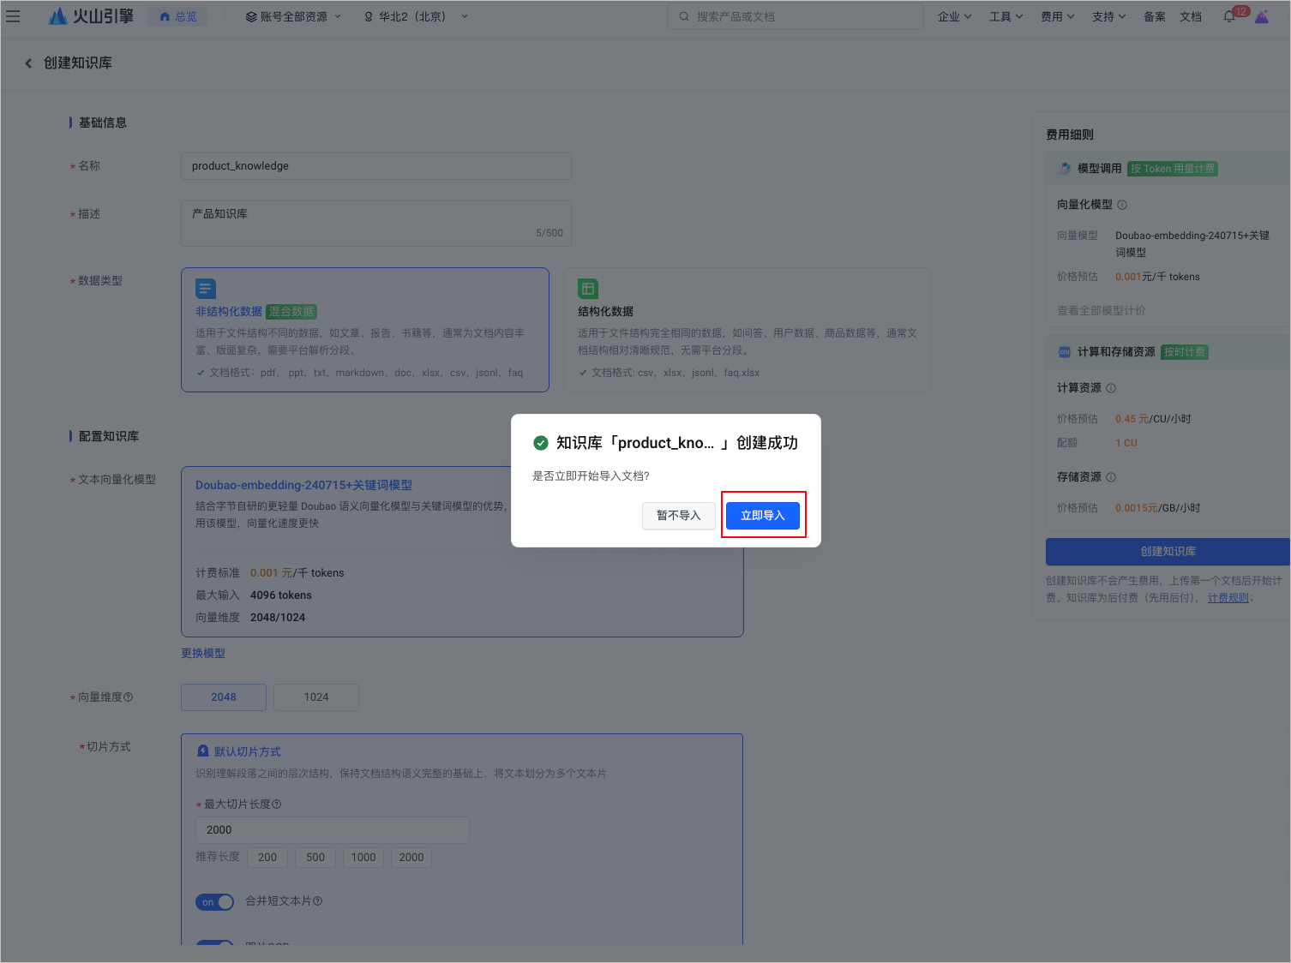Click the 按 Token 用量计费 tag
Image resolution: width=1291 pixels, height=963 pixels.
pyautogui.click(x=1173, y=169)
